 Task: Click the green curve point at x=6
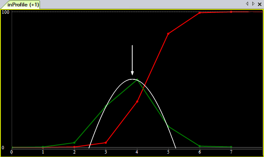[200, 146]
